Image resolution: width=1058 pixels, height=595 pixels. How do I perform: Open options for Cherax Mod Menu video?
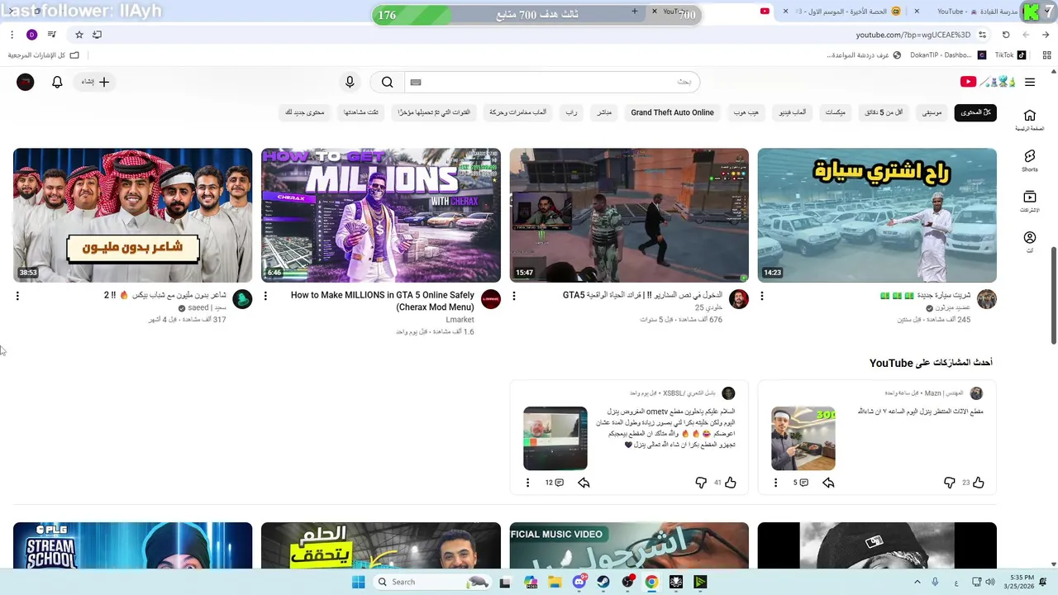coord(265,295)
